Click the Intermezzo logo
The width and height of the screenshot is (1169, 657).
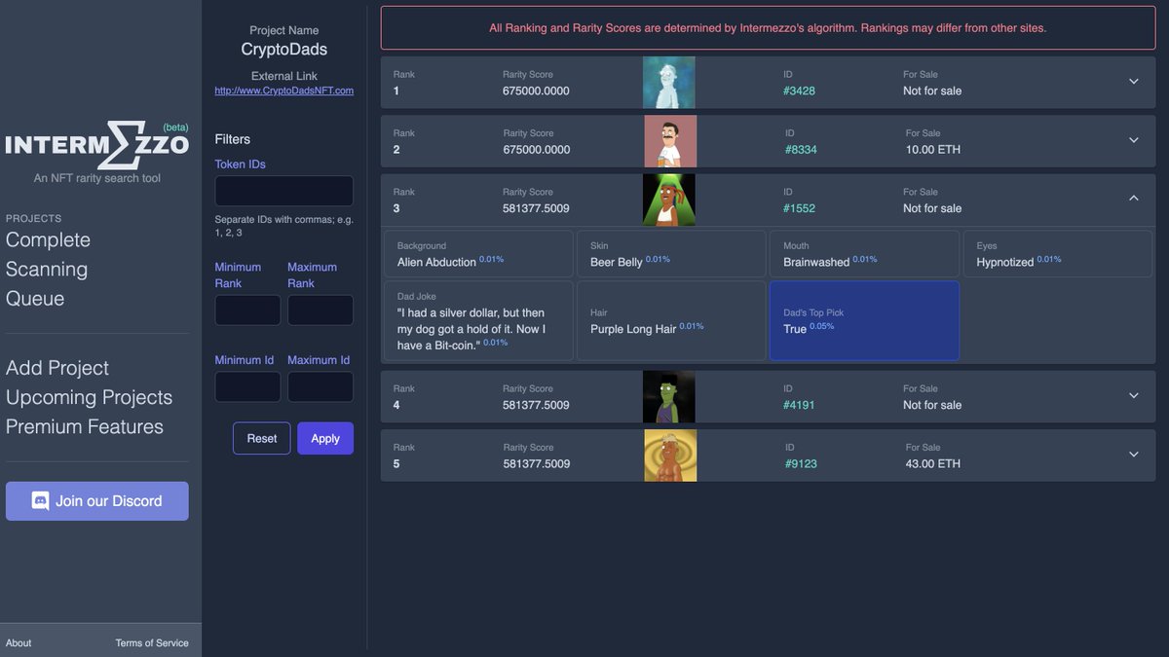click(x=96, y=144)
